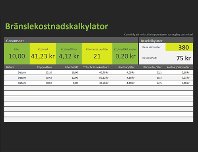Click kilometers per liter cell 18,3

(x=159, y=78)
